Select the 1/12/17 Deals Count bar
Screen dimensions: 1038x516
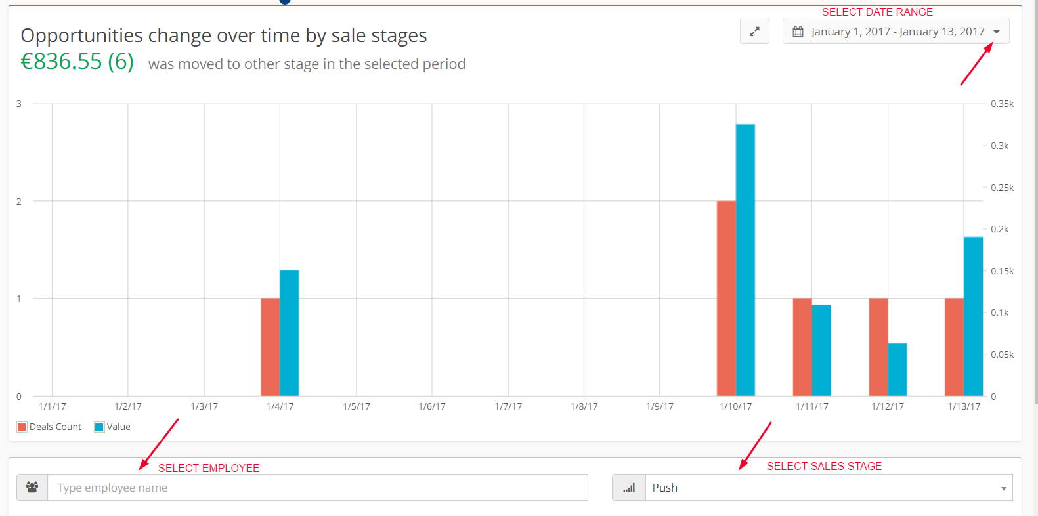click(x=878, y=347)
